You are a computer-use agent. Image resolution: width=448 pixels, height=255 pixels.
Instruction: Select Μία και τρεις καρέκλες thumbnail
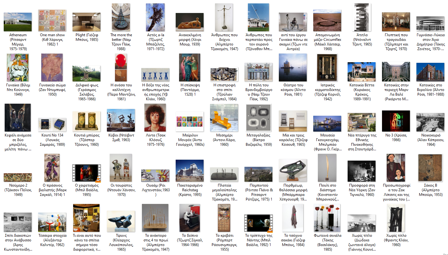click(x=293, y=121)
